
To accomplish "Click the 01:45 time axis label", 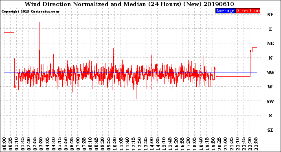I will [23, 144].
